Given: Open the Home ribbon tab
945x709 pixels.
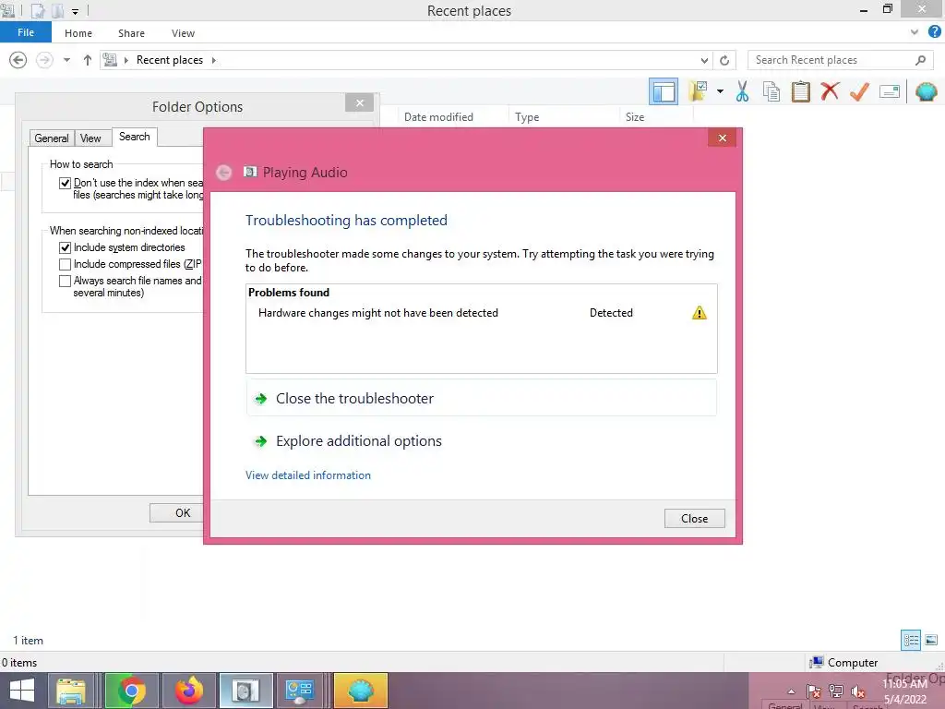Looking at the screenshot, I should coord(78,33).
